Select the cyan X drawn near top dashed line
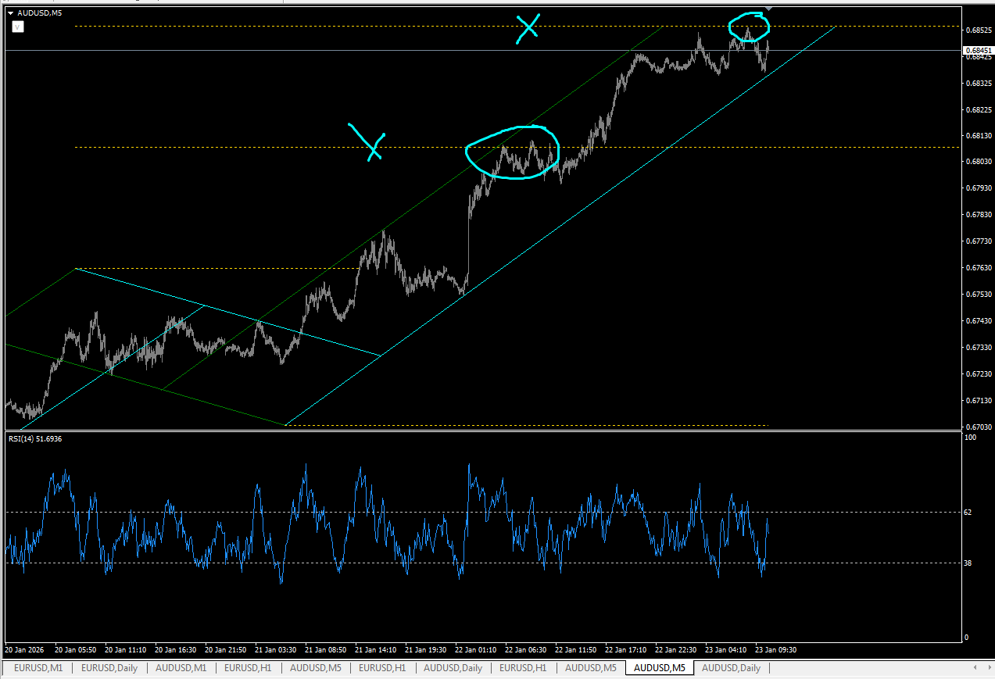Viewport: 995px width, 679px height. click(x=528, y=28)
